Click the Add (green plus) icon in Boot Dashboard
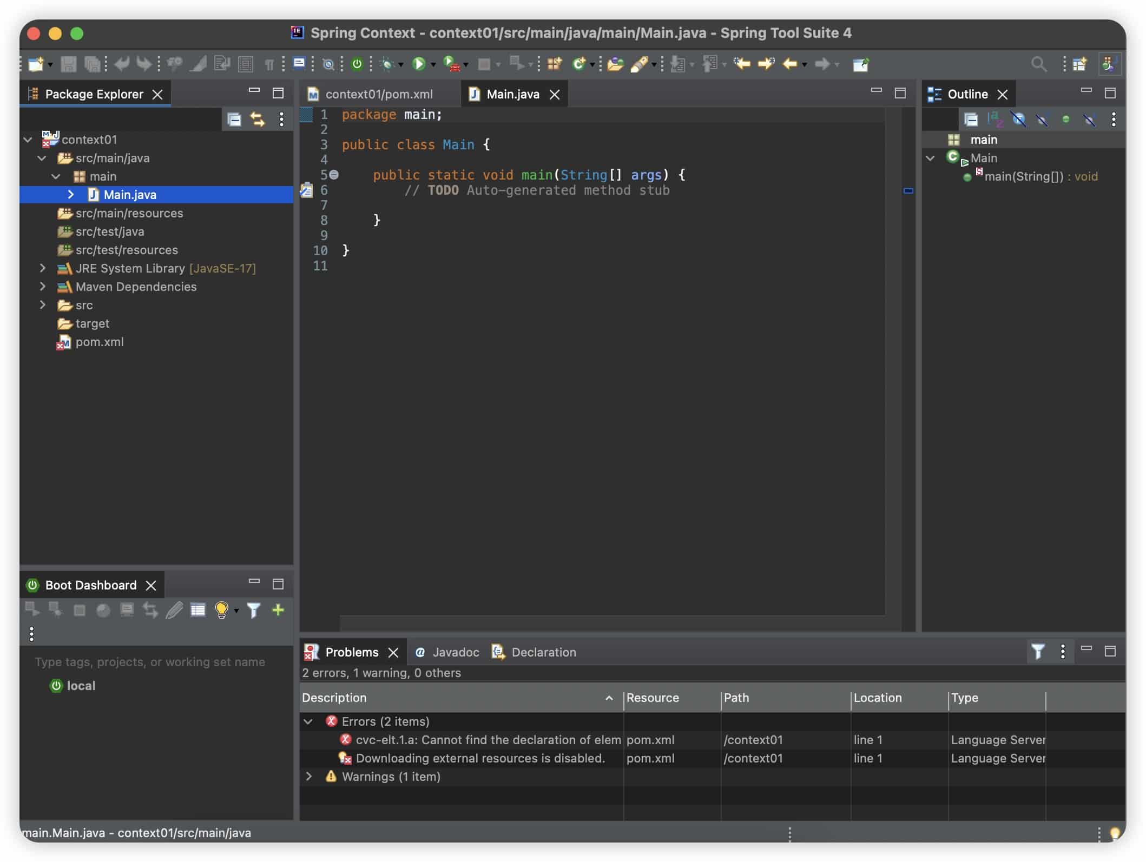Viewport: 1146px width, 862px height. pos(278,610)
